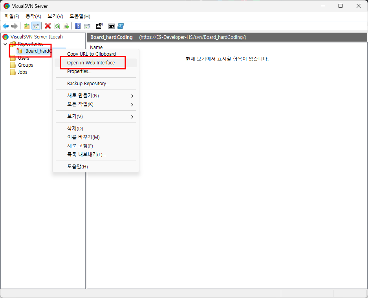
Task: Click the blue Back arrow toolbar icon
Action: tap(5, 26)
